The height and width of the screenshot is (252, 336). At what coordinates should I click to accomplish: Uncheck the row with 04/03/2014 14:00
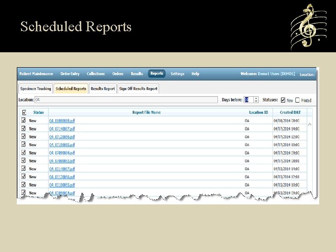pyautogui.click(x=23, y=168)
